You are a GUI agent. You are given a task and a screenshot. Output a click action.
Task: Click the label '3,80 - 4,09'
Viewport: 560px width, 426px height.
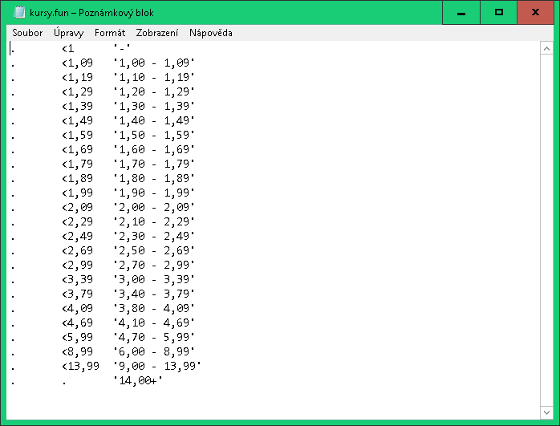coord(154,309)
